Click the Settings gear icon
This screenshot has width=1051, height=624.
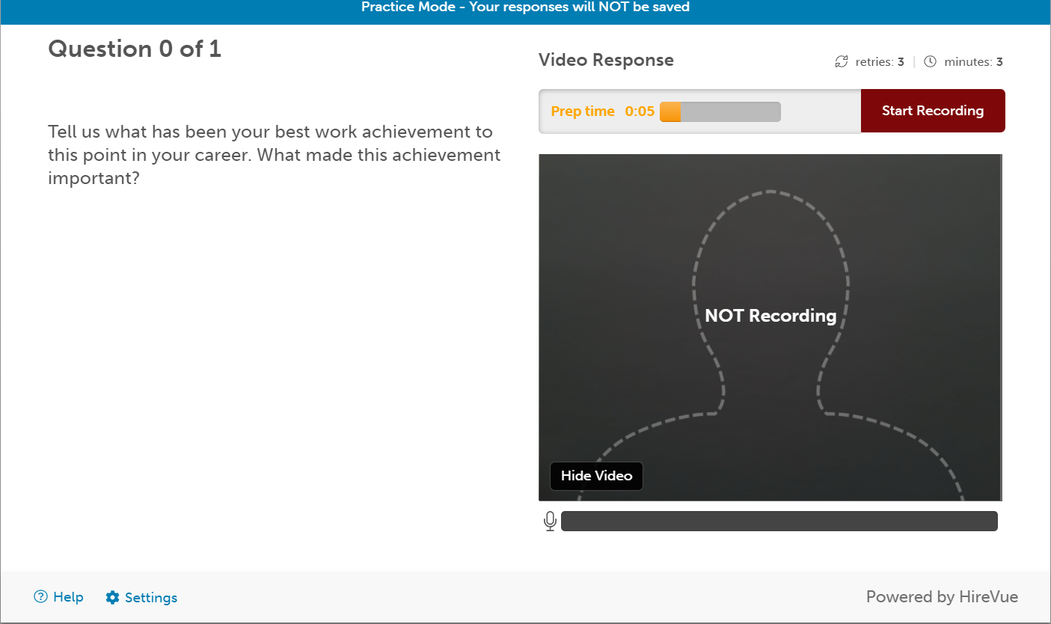click(112, 597)
